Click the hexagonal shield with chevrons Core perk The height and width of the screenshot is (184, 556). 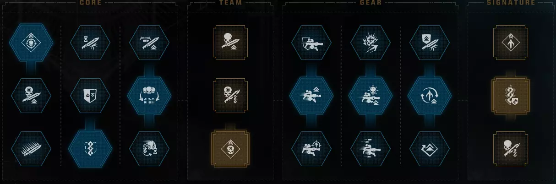[90, 96]
